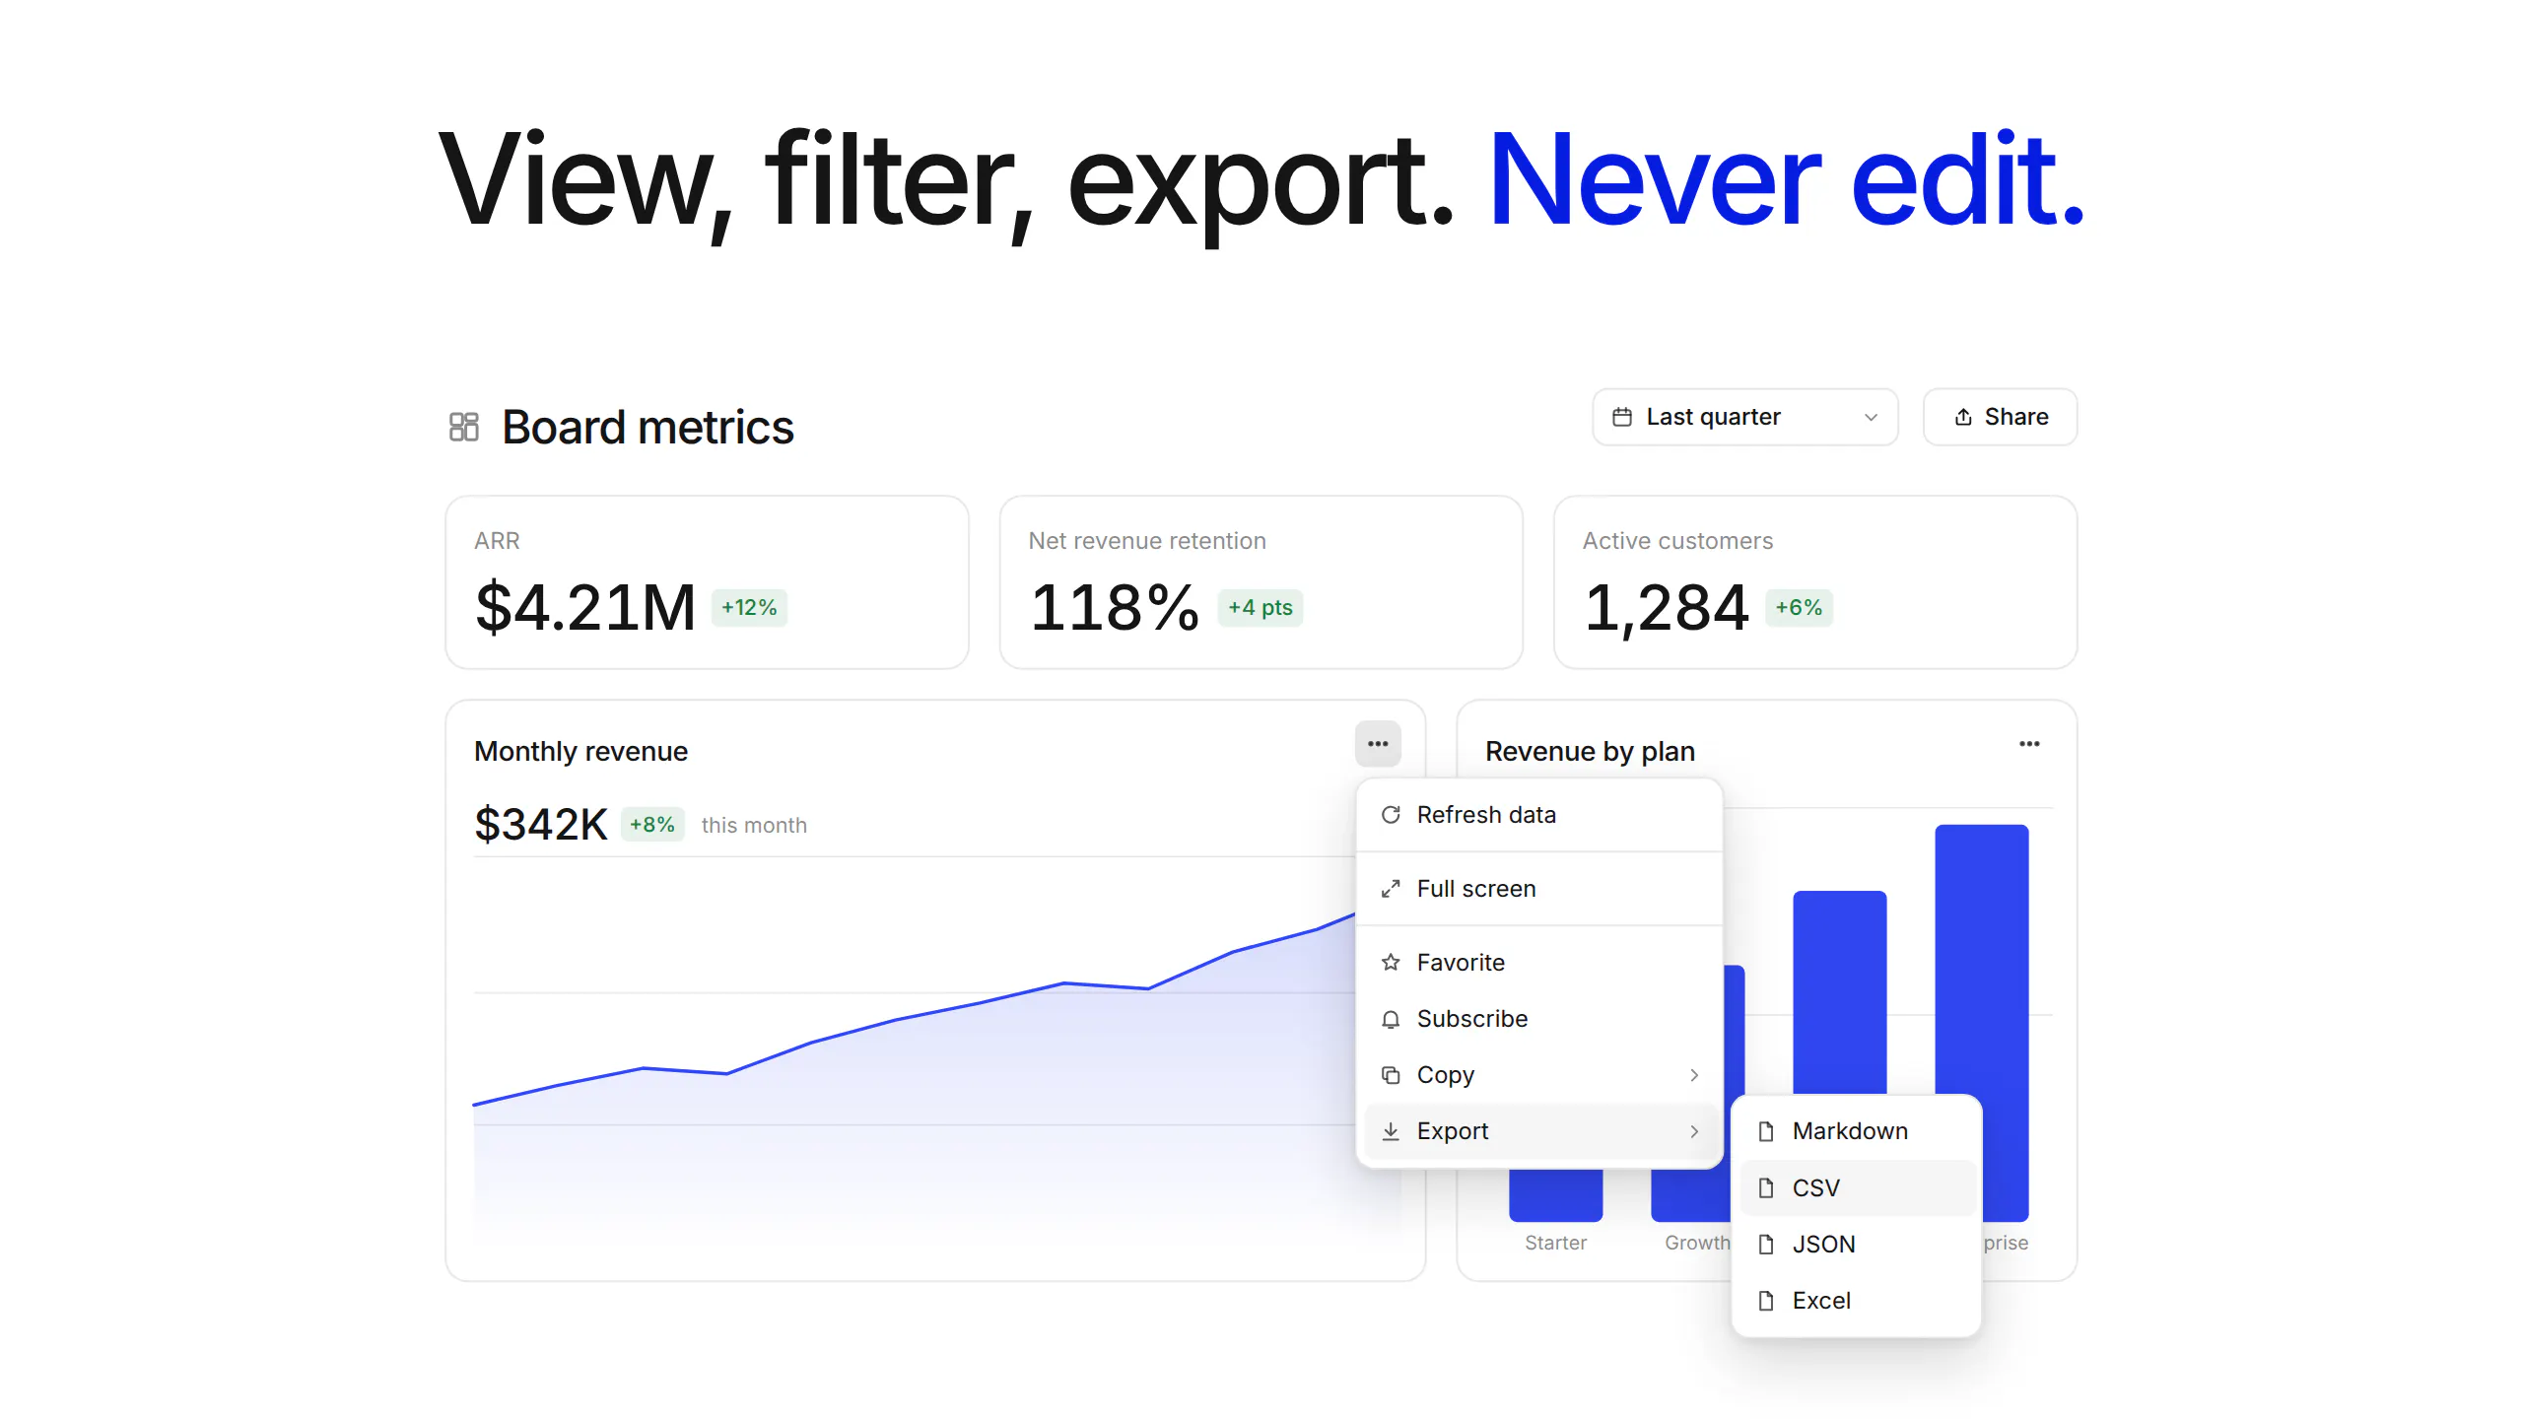This screenshot has width=2523, height=1419.
Task: Select Subscribe menu entry
Action: 1539,1019
